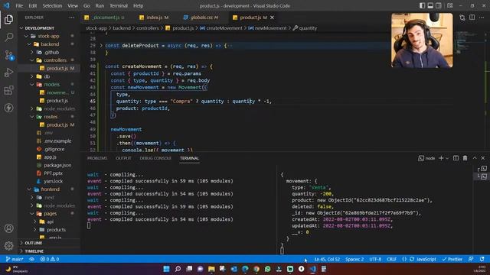Open .gitignore file in explorer
The width and height of the screenshot is (490, 275).
(x=54, y=149)
